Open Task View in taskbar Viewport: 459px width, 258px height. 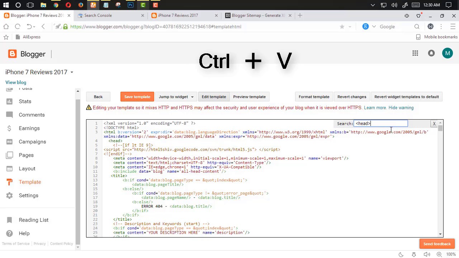(x=30, y=5)
